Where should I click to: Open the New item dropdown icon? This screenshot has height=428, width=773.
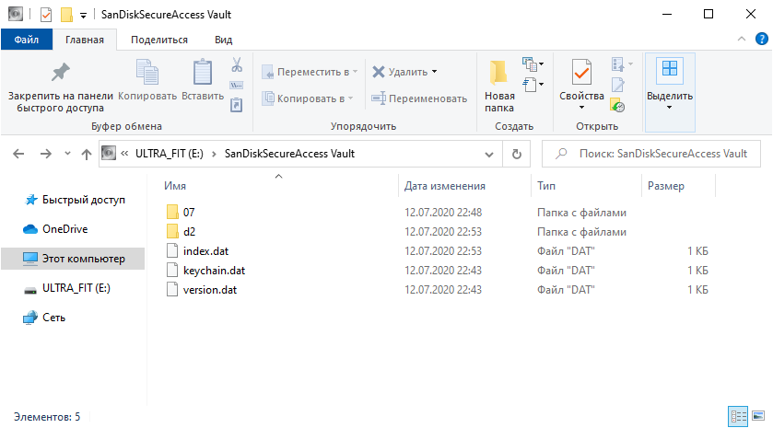(533, 64)
